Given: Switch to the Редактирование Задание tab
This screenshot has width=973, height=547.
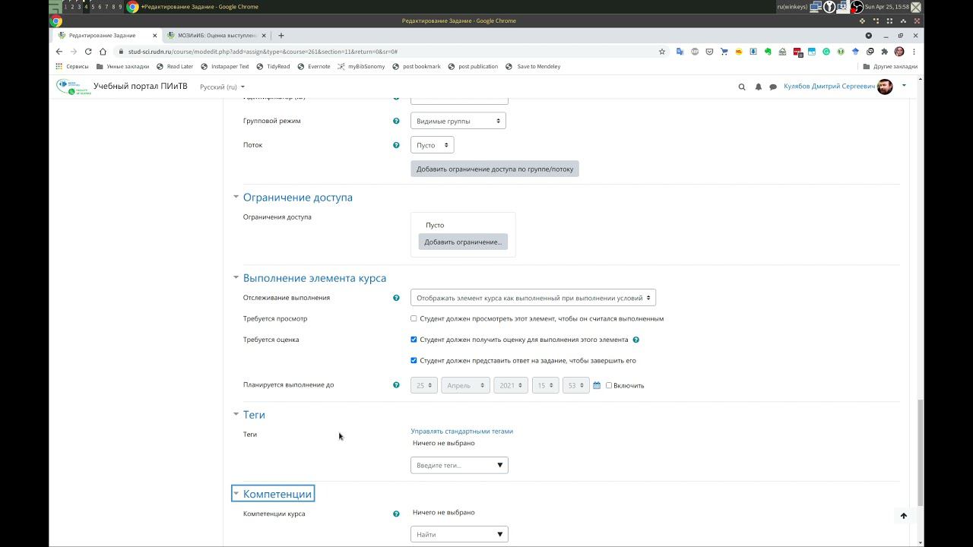Looking at the screenshot, I should (x=106, y=35).
